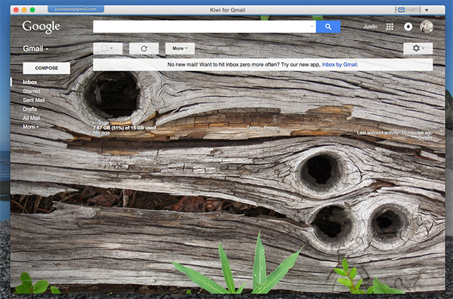This screenshot has height=299, width=453.
Task: Click the mail icon in title bar
Action: tap(402, 10)
